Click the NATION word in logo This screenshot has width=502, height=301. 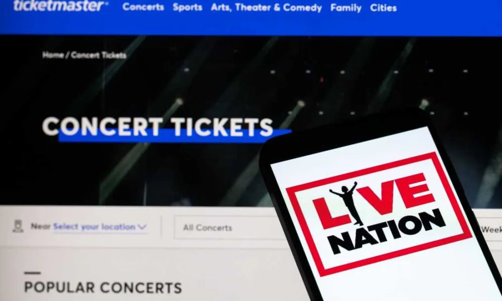[388, 231]
